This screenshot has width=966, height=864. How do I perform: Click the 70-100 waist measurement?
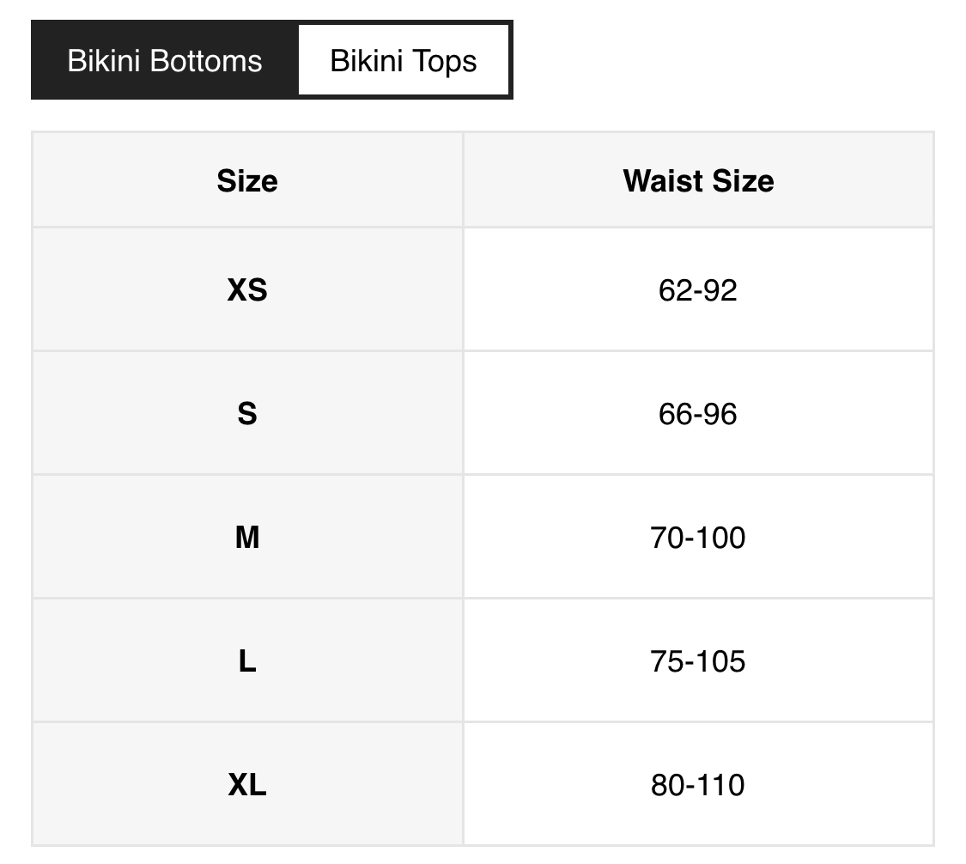coord(698,538)
